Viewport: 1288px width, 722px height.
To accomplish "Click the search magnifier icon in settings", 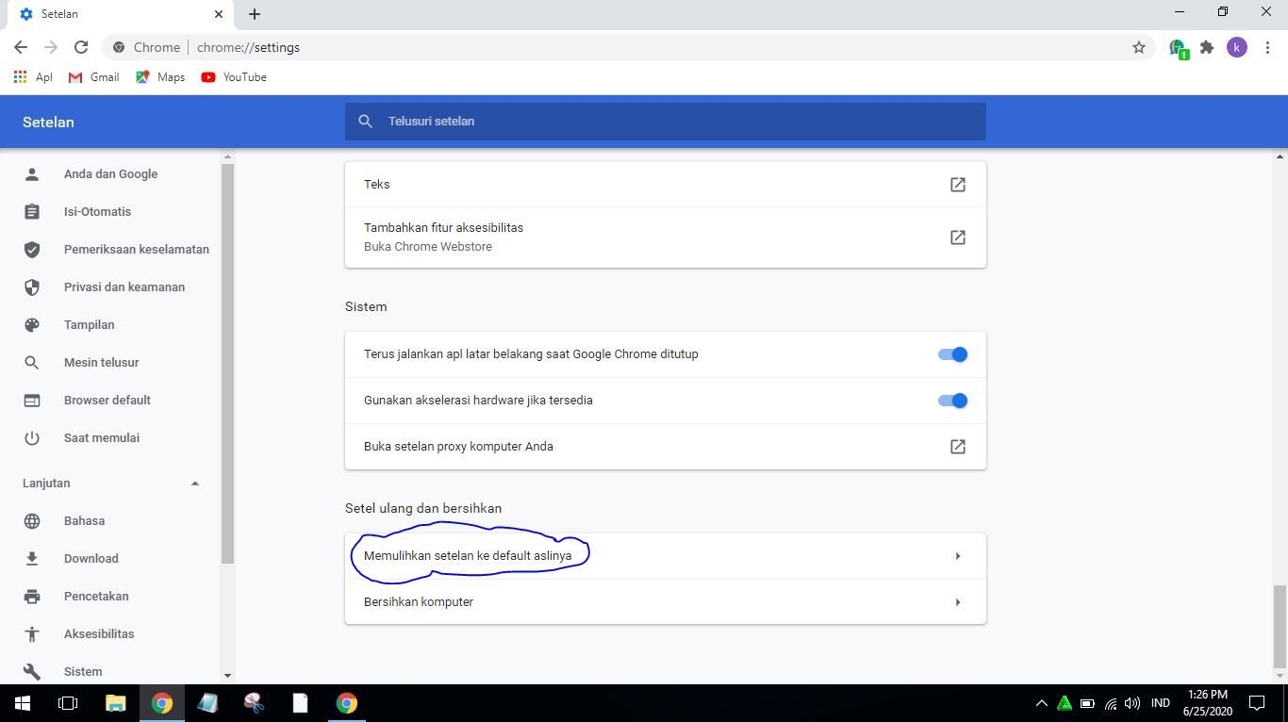I will coord(366,122).
